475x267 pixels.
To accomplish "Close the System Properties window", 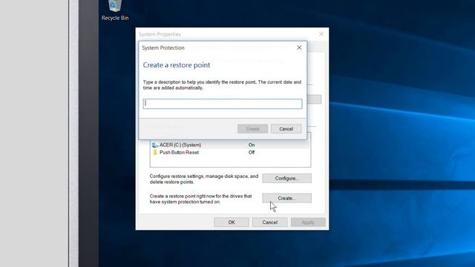I will [321, 34].
